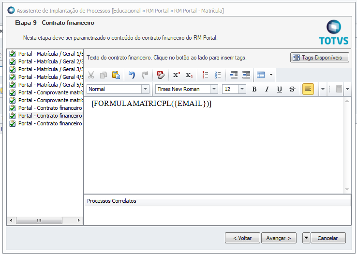Toggle strikethrough formatting
357x256 pixels.
click(x=292, y=89)
